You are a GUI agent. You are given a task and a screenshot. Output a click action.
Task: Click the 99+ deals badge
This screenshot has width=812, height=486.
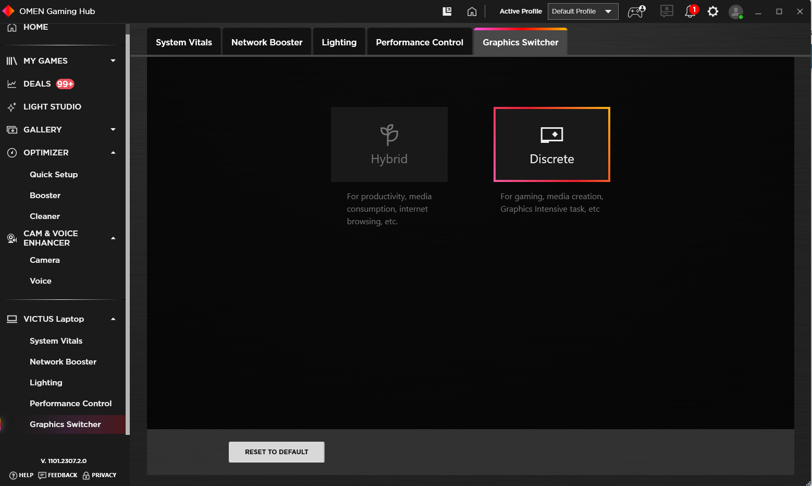(65, 84)
